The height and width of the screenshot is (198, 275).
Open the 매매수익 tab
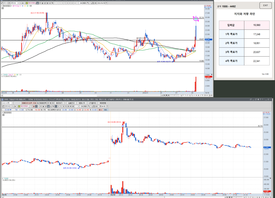point(82,103)
